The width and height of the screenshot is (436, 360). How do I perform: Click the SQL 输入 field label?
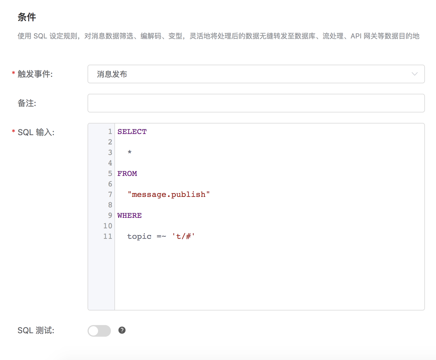tap(36, 132)
